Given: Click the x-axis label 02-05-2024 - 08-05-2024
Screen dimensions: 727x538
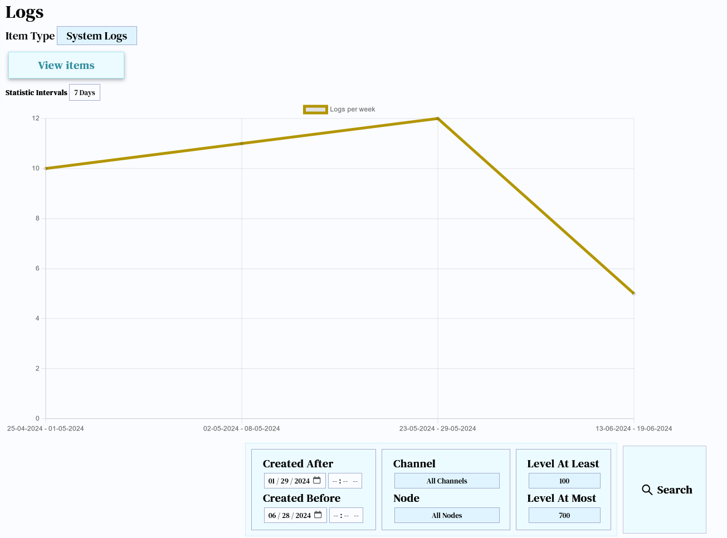Looking at the screenshot, I should tap(242, 428).
